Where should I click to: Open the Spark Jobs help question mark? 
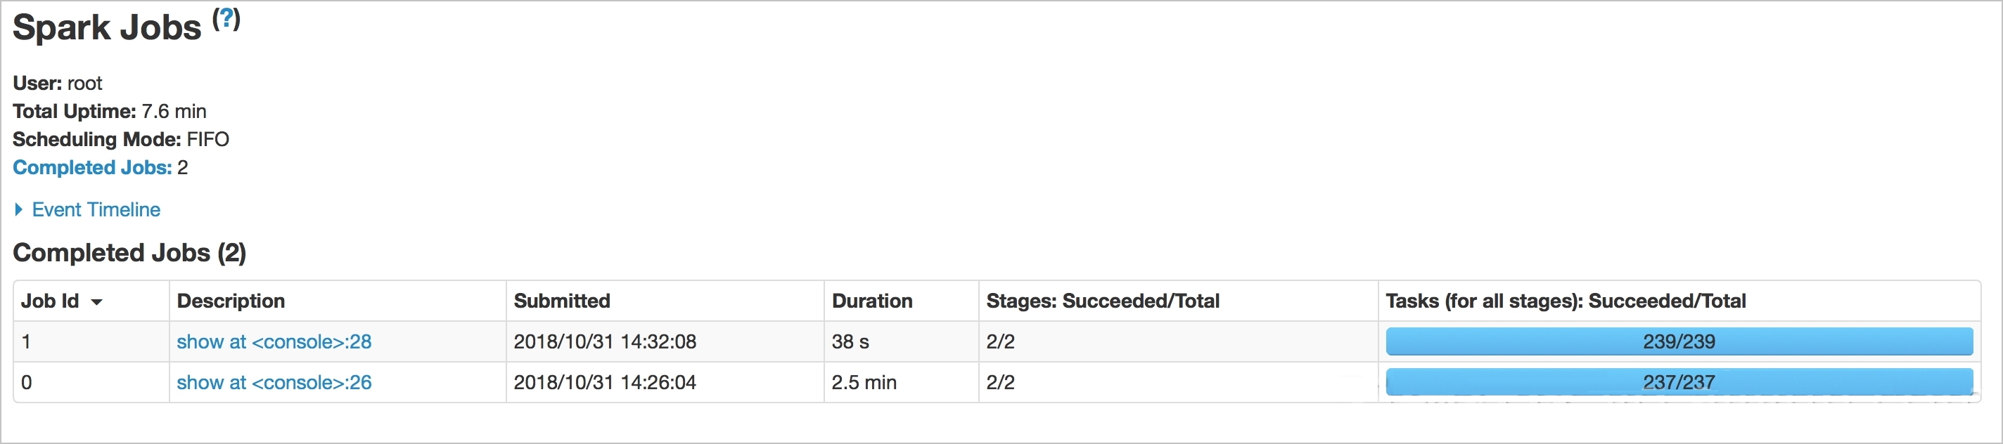coord(227,18)
